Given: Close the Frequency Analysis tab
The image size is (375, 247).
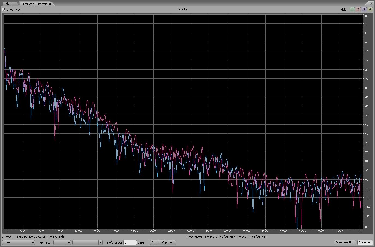Looking at the screenshot, I should point(50,4).
